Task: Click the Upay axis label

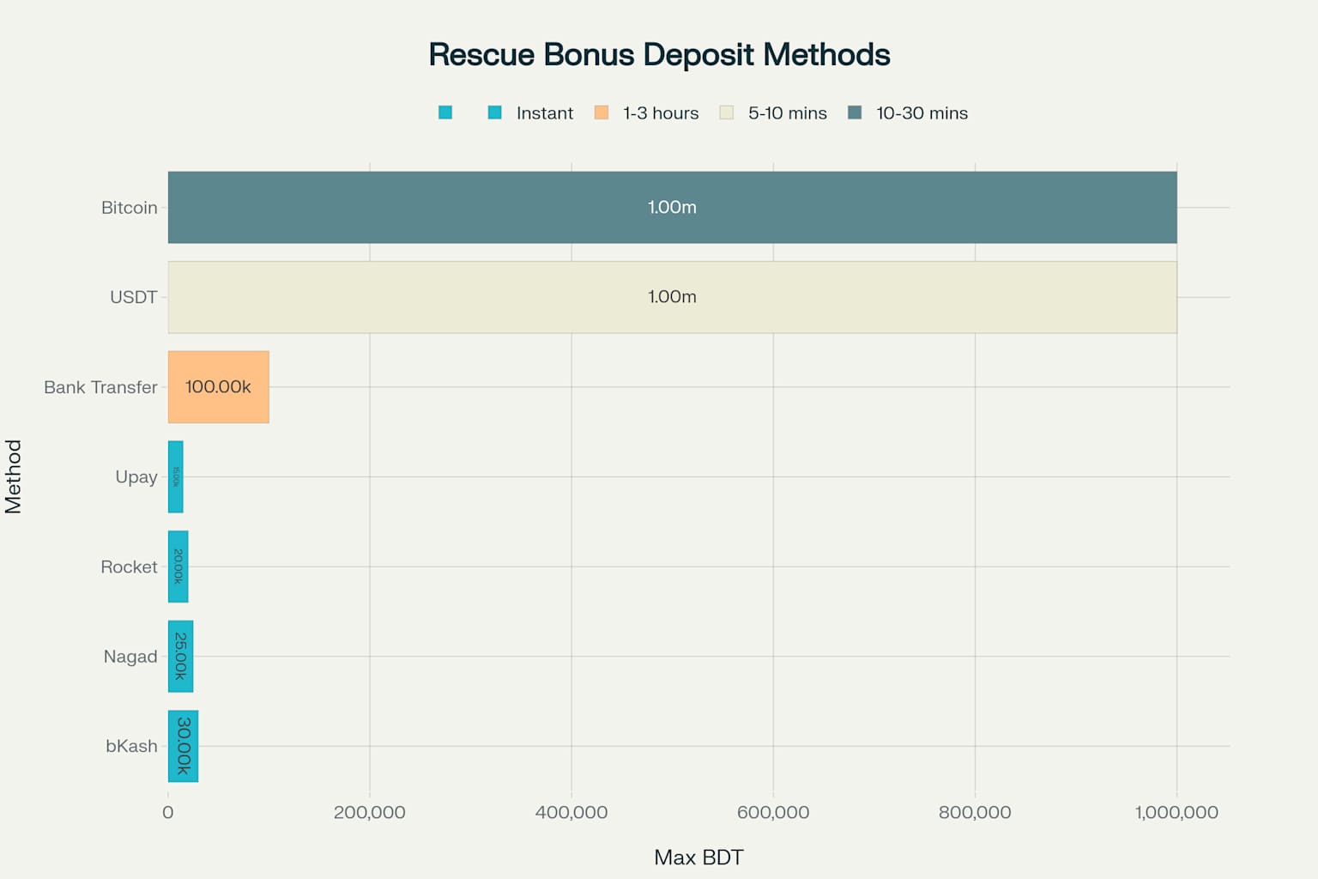Action: click(136, 477)
